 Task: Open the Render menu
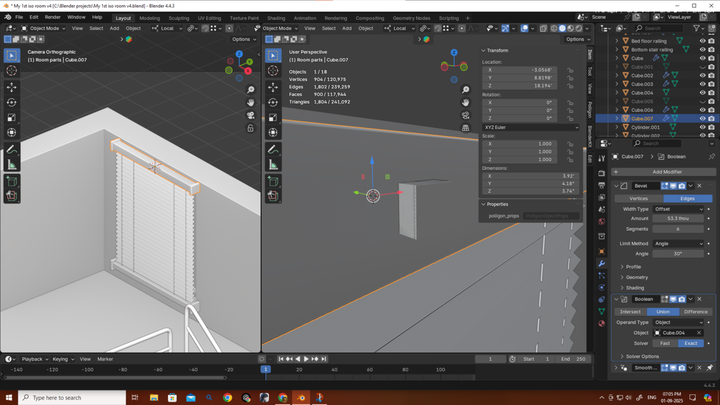click(52, 17)
